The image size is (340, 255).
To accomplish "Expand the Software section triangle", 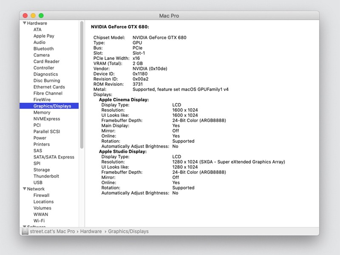I will [25, 227].
